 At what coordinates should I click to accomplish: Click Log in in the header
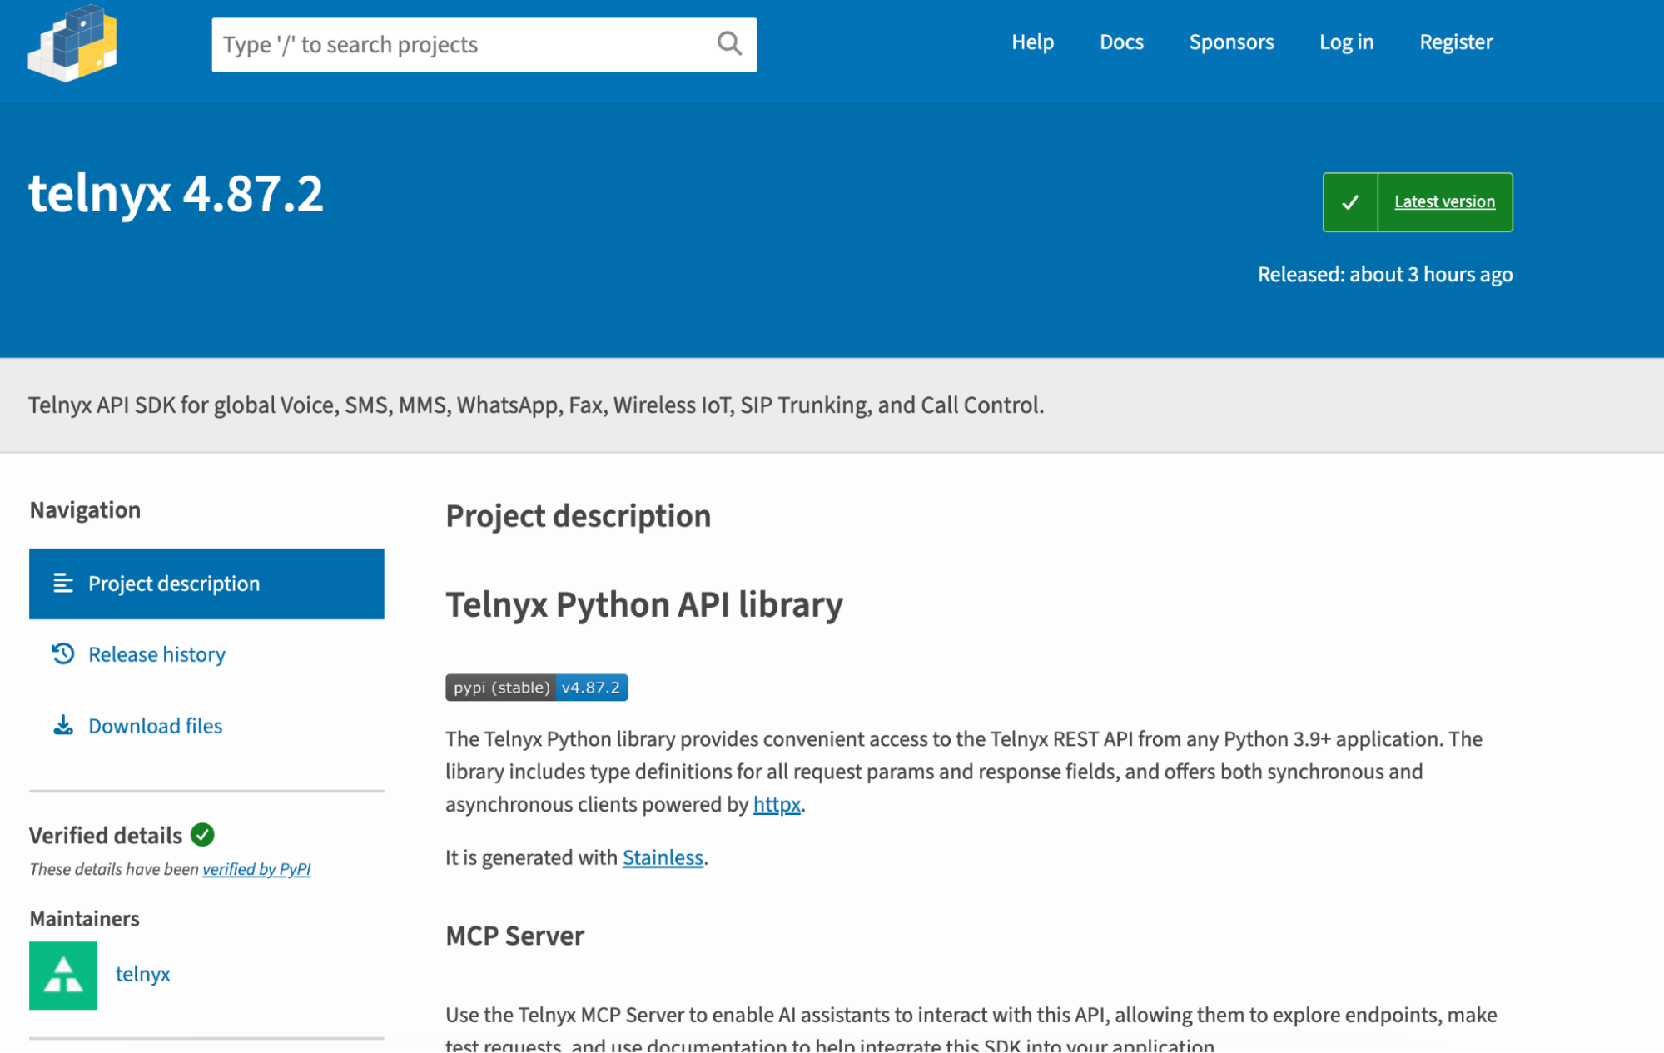(x=1346, y=42)
